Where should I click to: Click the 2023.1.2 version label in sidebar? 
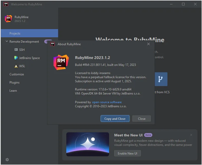click(20, 21)
